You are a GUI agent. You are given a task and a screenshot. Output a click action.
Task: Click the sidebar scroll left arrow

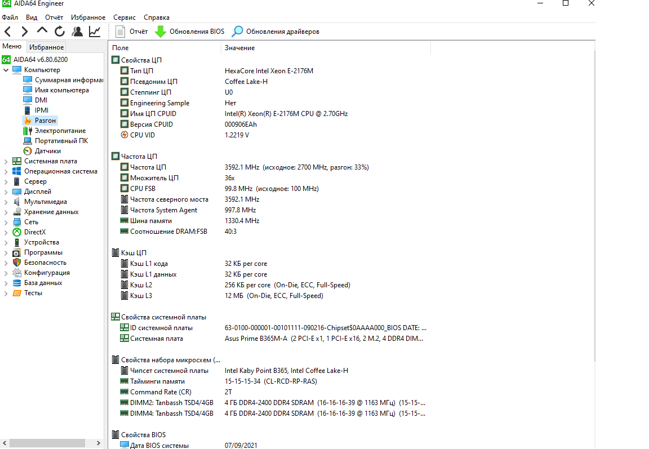click(5, 443)
